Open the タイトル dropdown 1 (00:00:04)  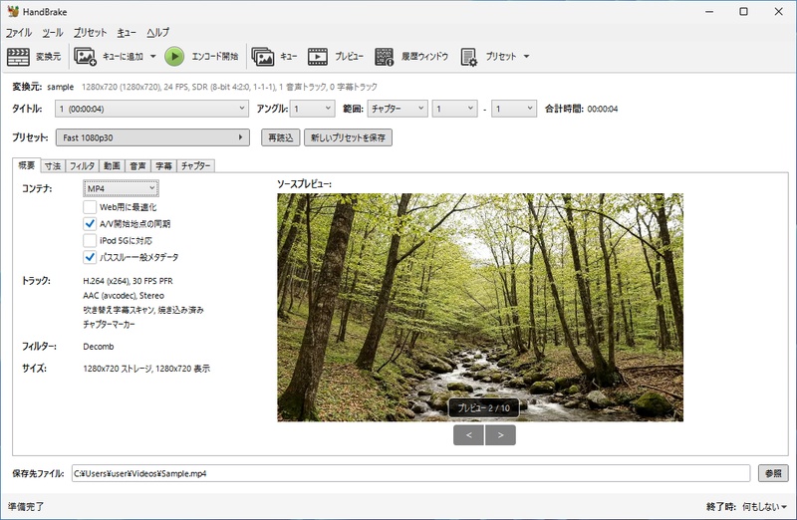152,109
